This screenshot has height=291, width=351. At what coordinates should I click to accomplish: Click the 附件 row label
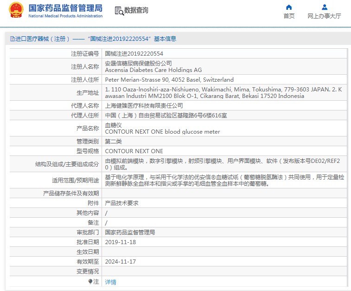tap(93, 203)
